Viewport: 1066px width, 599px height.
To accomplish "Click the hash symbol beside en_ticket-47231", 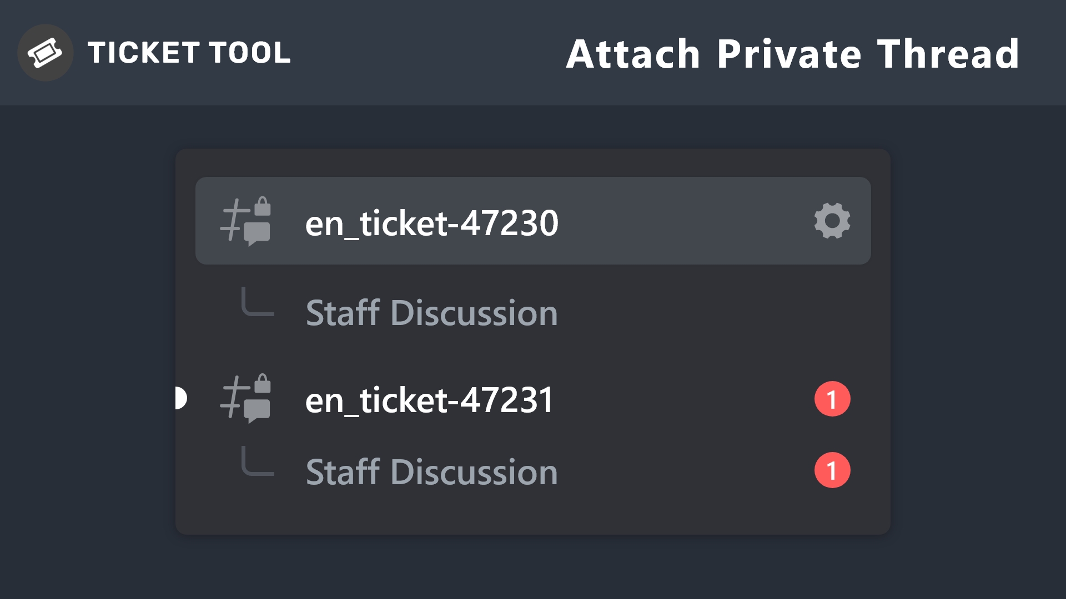I will click(x=233, y=398).
